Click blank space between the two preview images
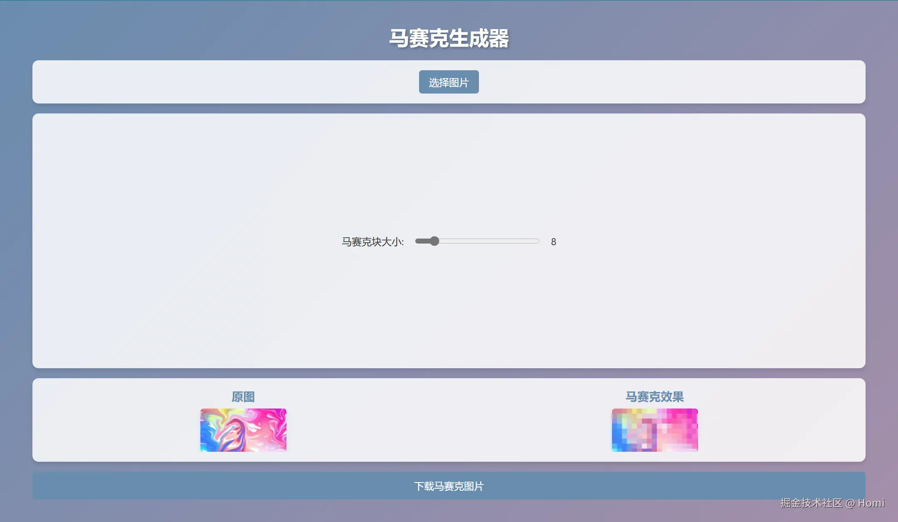Screen dimensions: 898x522 [x=449, y=430]
